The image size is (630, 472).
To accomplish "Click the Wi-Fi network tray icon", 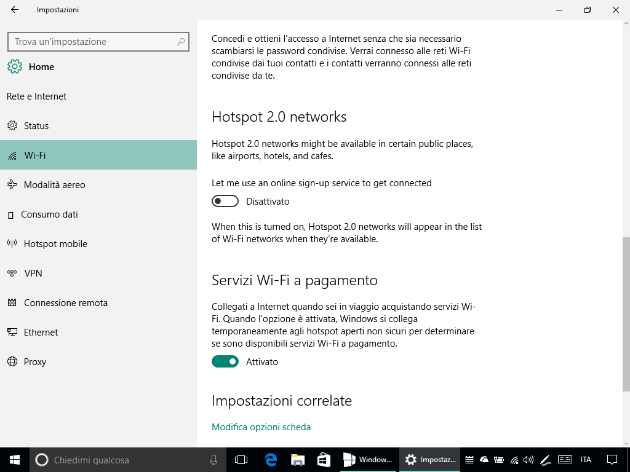I will coord(514,460).
